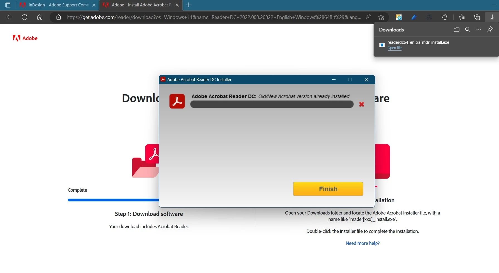The height and width of the screenshot is (273, 499).
Task: Click Read aloud icon in address bar
Action: pos(368,17)
